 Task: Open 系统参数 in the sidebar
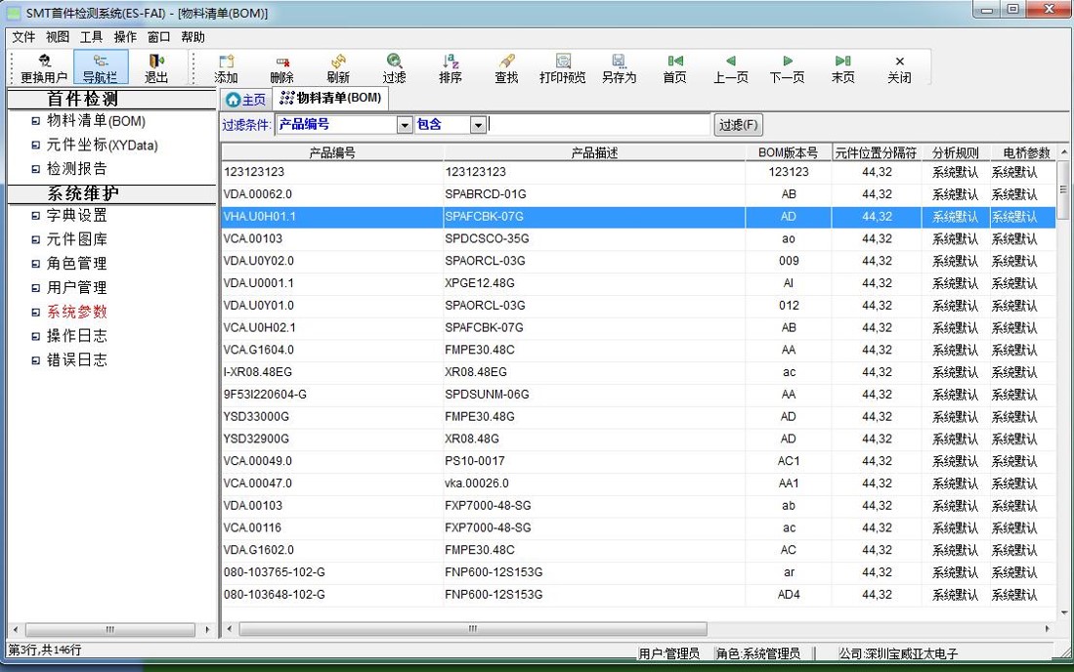click(x=76, y=312)
